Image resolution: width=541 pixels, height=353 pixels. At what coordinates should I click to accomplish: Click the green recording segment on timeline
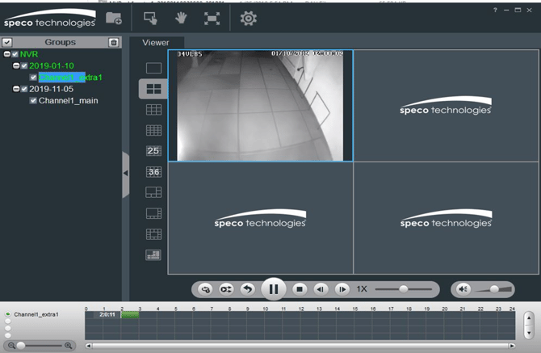click(x=130, y=314)
